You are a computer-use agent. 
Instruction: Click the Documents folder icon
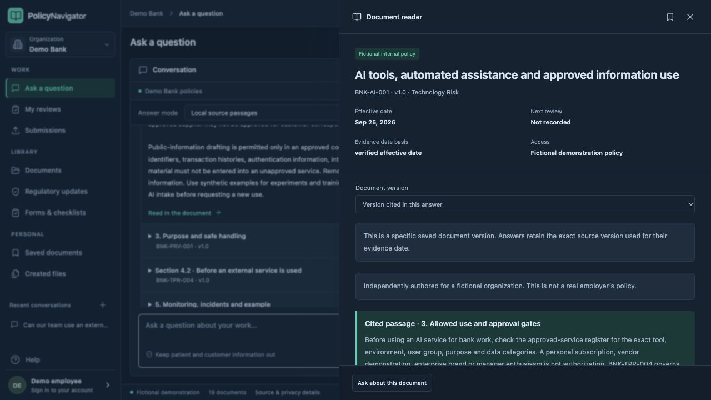[x=16, y=171]
